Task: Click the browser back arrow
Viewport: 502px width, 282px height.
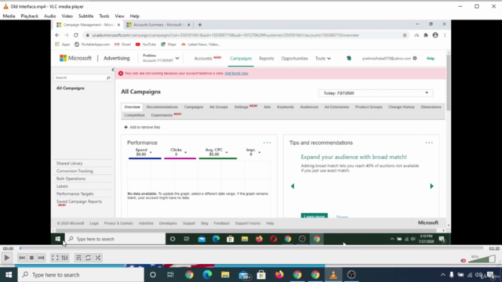Action: (57, 35)
